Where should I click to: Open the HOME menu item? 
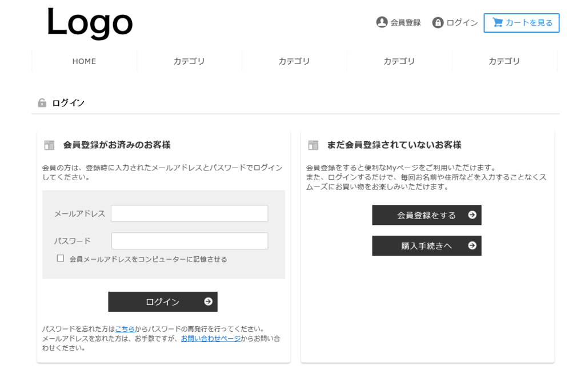click(84, 61)
